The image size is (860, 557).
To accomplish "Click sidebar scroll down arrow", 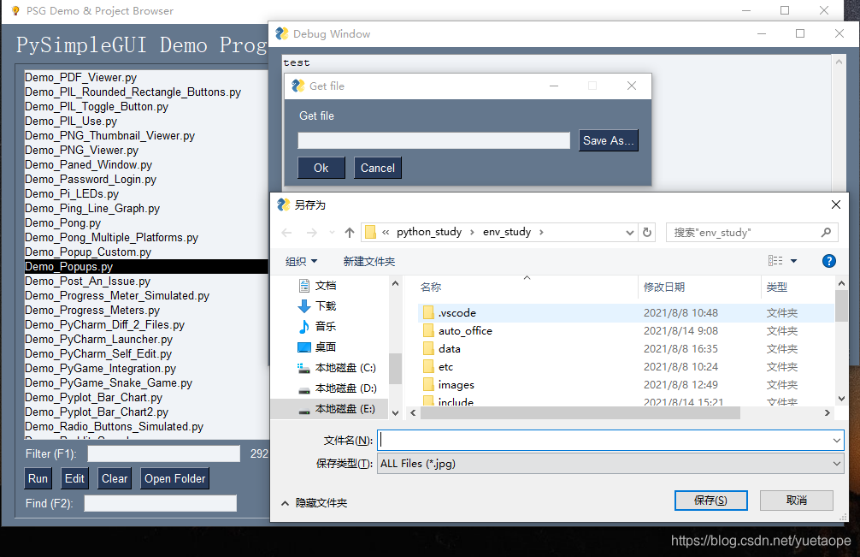I will [395, 412].
